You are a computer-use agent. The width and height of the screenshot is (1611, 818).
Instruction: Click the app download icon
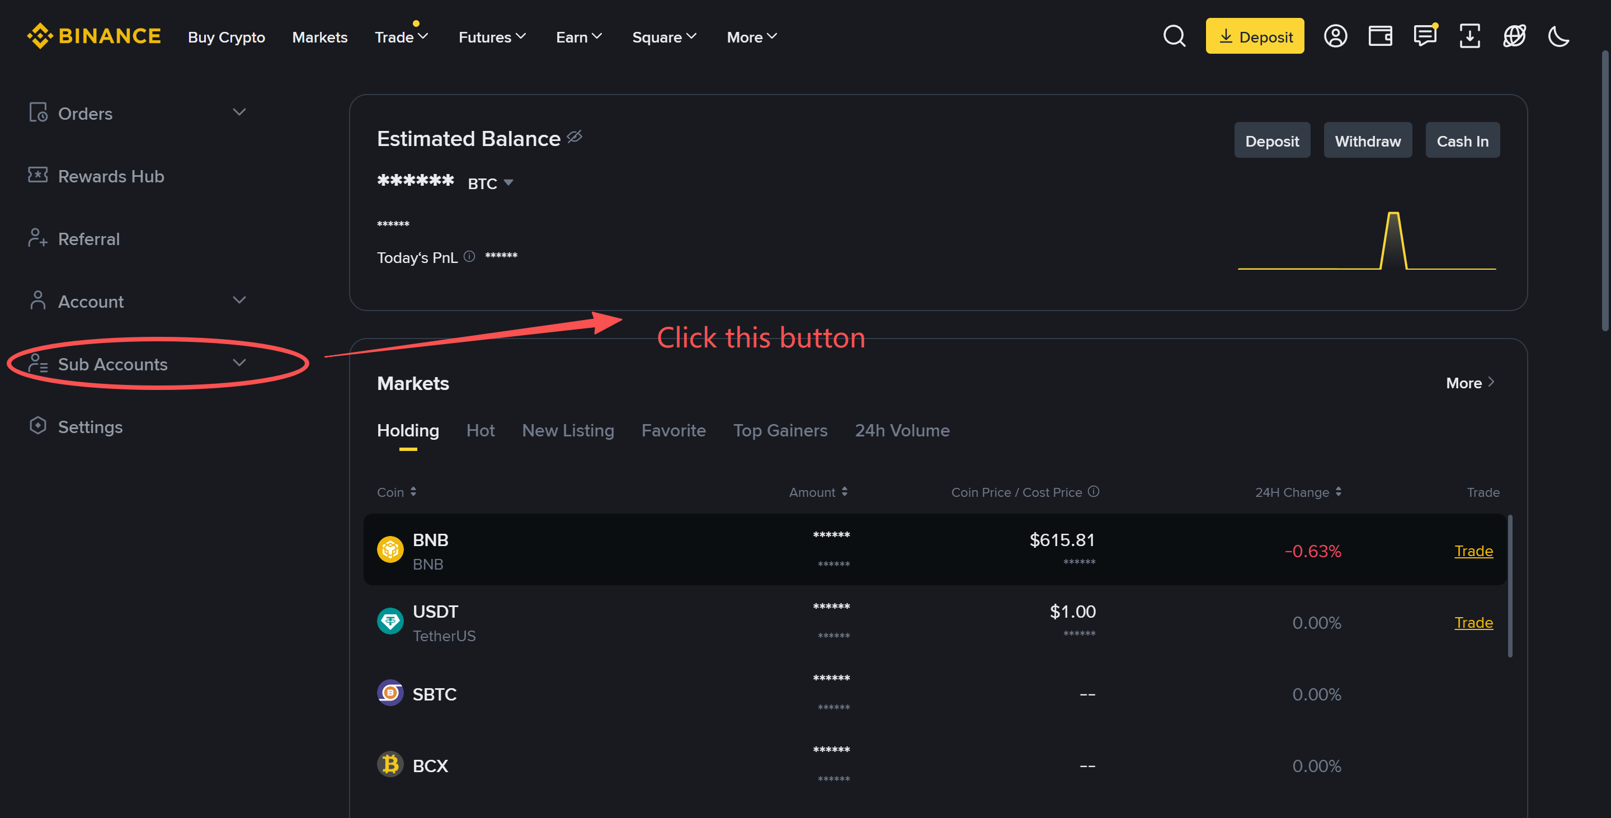1469,36
